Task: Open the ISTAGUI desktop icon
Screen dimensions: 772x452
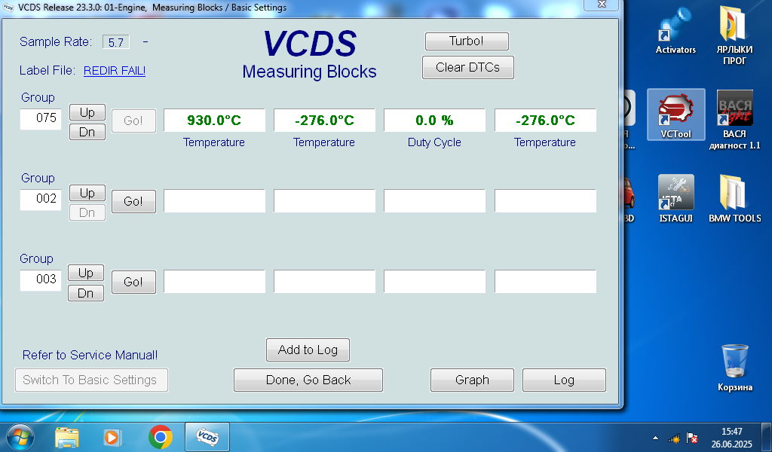Action: (x=675, y=199)
